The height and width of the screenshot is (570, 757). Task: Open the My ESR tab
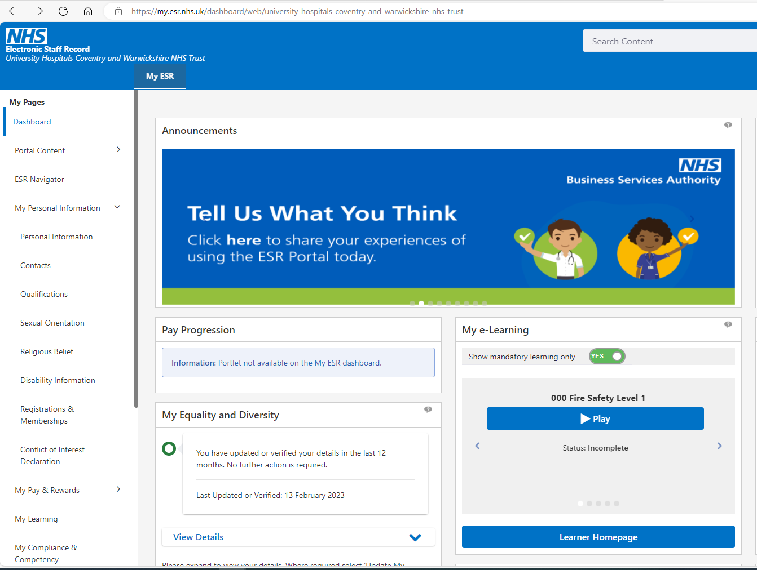click(160, 77)
